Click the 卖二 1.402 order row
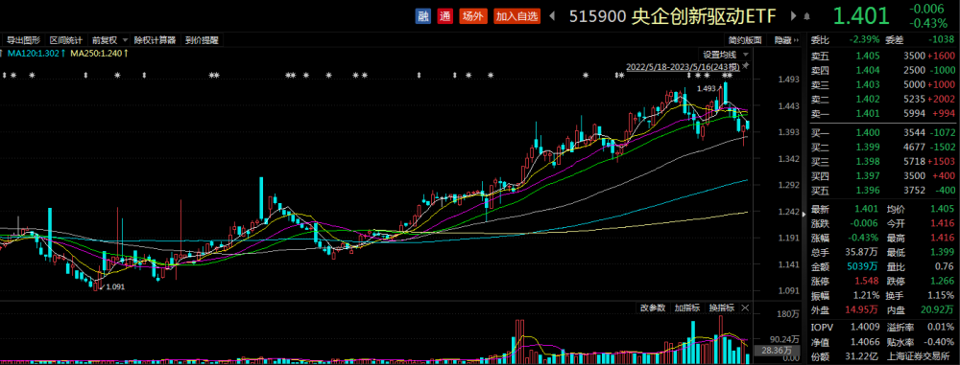Viewport: 960px width, 365px height. (882, 99)
